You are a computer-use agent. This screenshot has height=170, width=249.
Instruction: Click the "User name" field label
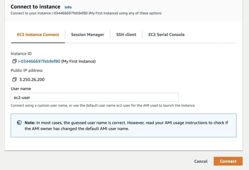click(21, 89)
